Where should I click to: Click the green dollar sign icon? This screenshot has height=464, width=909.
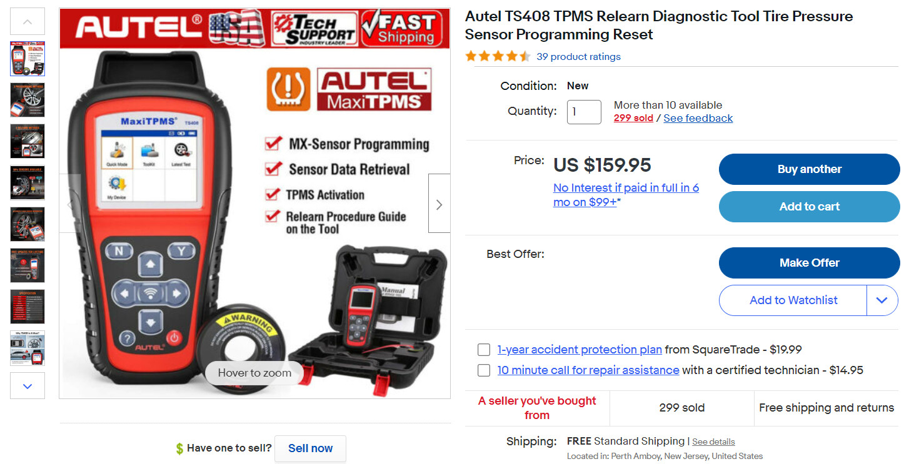[179, 448]
